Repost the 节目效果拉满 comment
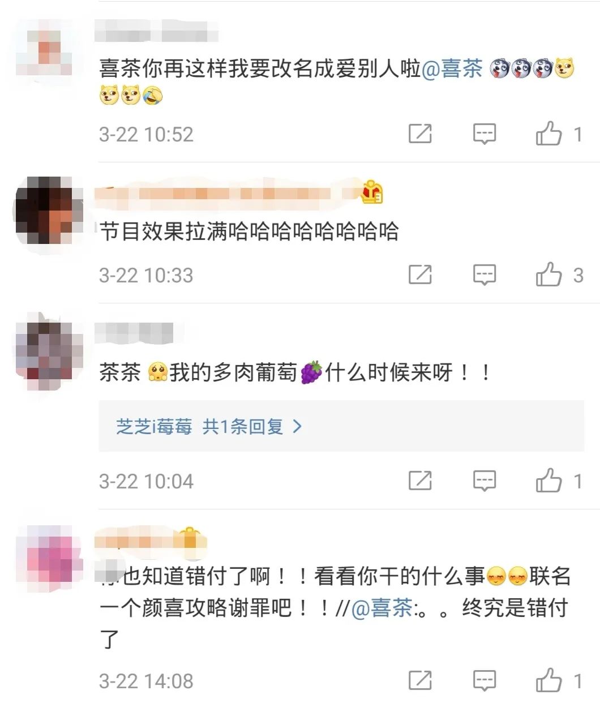The image size is (600, 703). tap(420, 275)
